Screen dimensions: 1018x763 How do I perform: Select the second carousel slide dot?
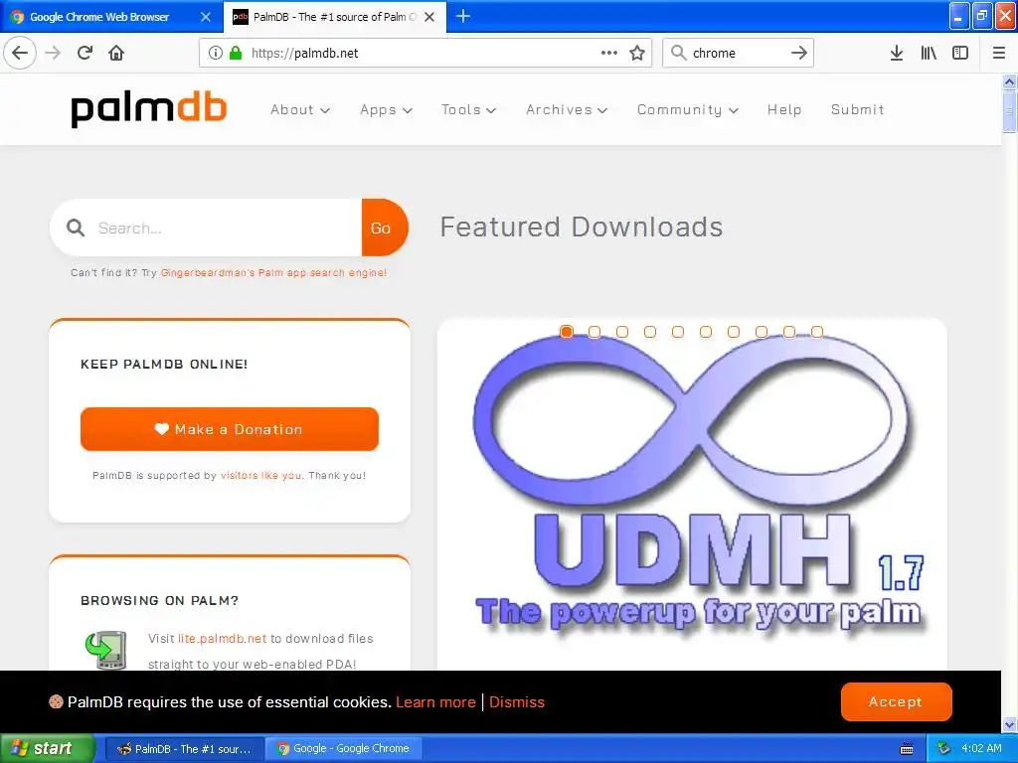594,332
